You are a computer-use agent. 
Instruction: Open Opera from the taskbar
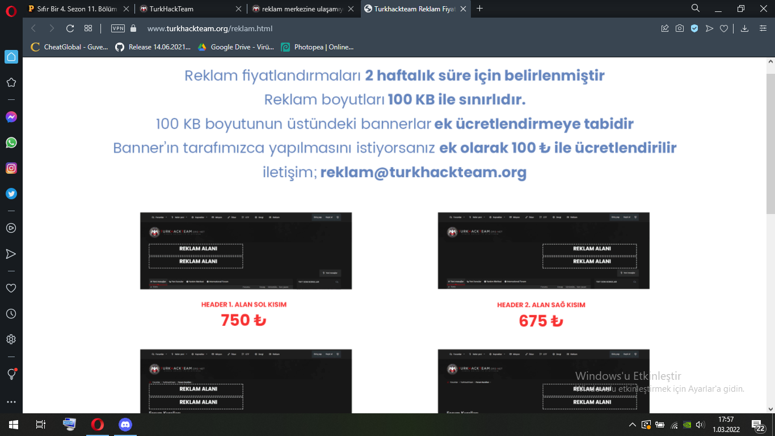click(98, 425)
